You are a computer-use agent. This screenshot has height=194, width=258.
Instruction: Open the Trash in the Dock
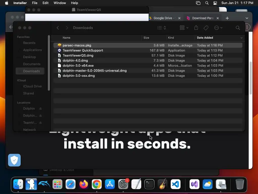coord(240,184)
